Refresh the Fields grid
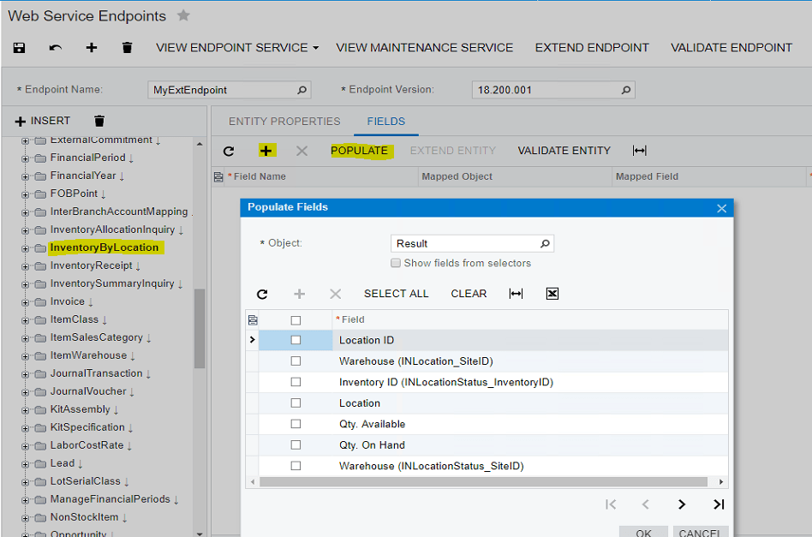The width and height of the screenshot is (812, 537). [x=229, y=151]
